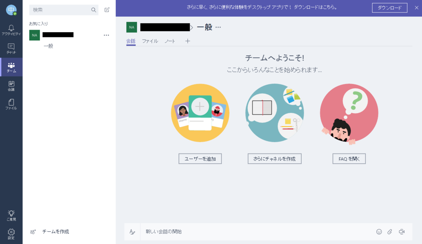This screenshot has width=422, height=244.
Task: Open the emoji picker
Action: [x=379, y=232]
